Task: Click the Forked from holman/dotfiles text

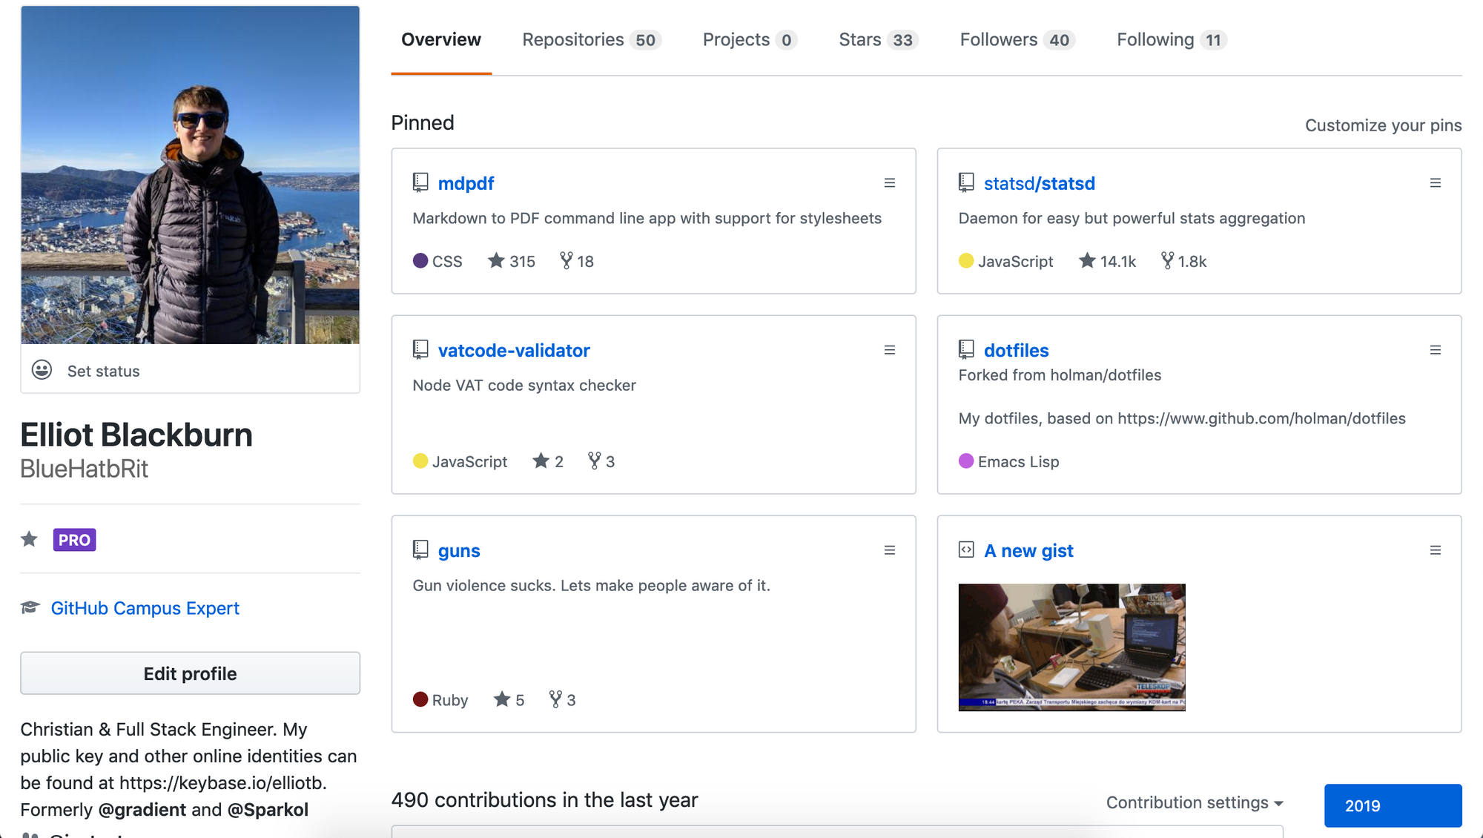Action: point(1060,375)
